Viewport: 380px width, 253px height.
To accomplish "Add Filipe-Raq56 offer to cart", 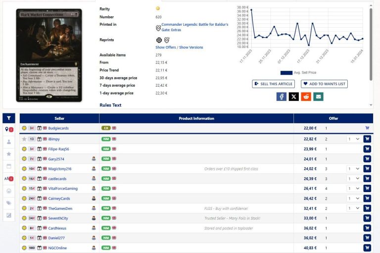I will click(x=367, y=149).
